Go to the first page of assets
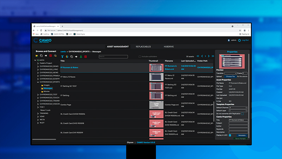The image size is (282, 159). [x=198, y=56]
